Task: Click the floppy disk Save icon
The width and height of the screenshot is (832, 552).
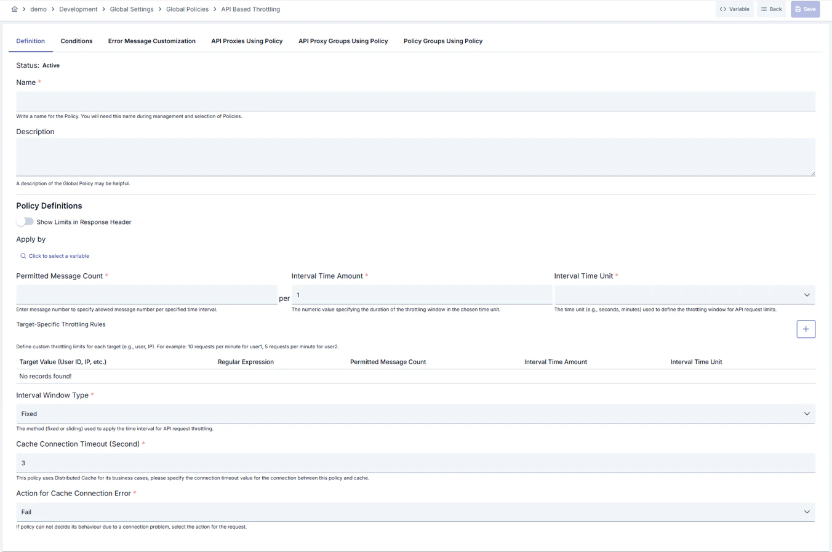Action: pos(798,9)
